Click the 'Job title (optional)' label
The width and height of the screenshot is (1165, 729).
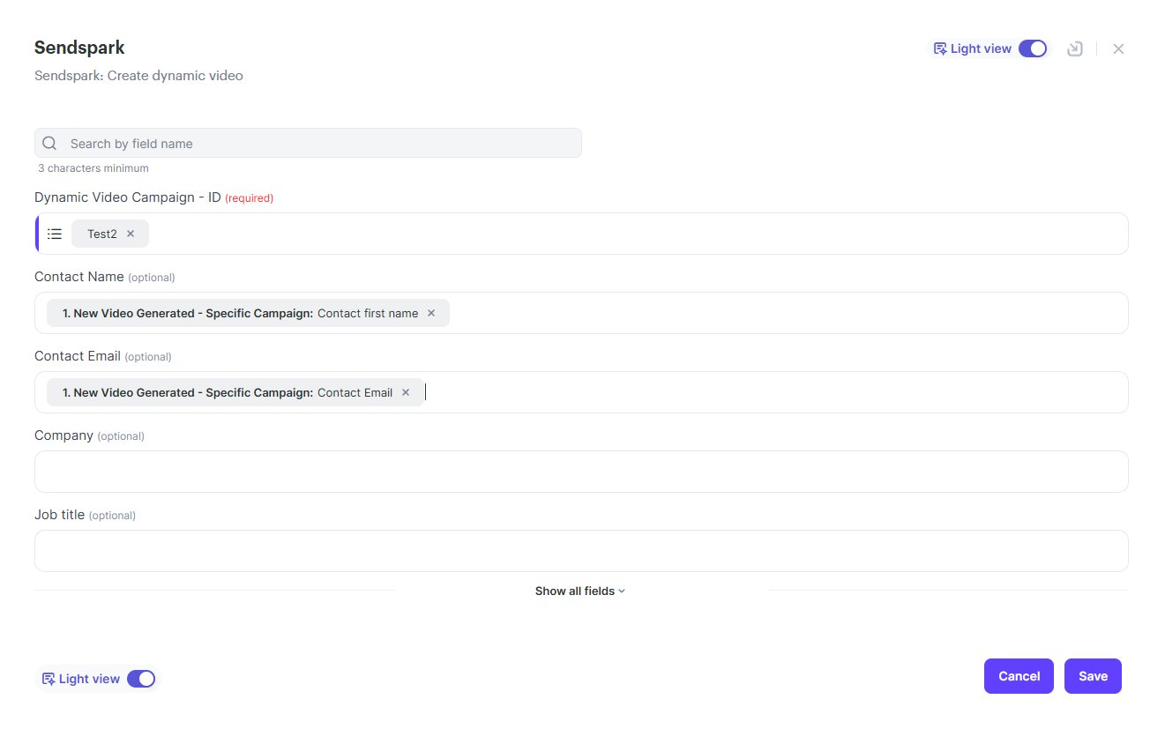tap(85, 515)
